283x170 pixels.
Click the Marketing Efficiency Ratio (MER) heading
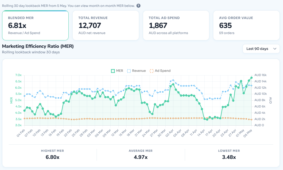(x=38, y=46)
